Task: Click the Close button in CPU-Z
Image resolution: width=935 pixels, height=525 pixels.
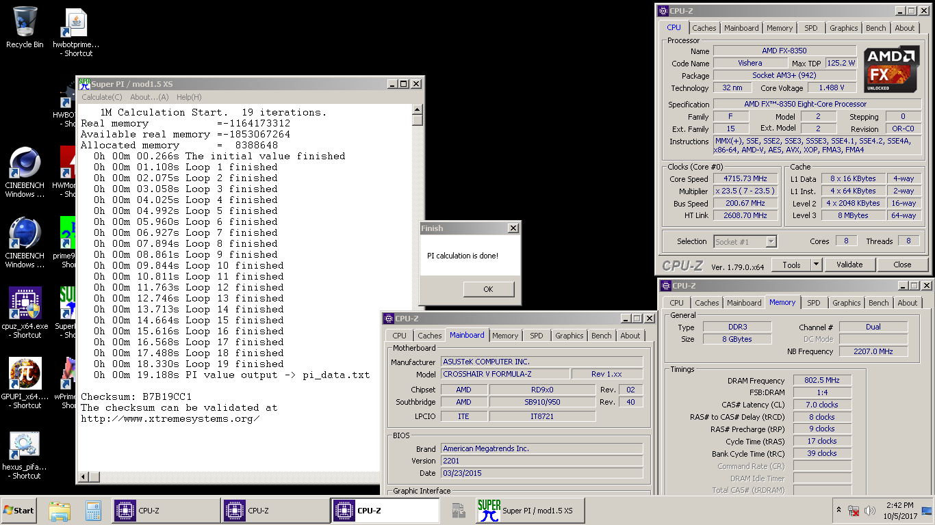Action: tap(902, 265)
